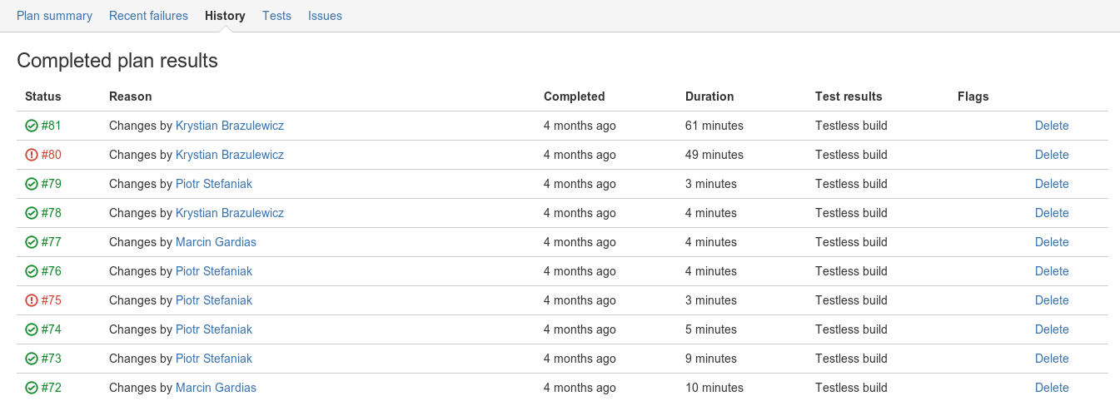
Task: Click the green status icon for build #72
Action: [x=32, y=388]
